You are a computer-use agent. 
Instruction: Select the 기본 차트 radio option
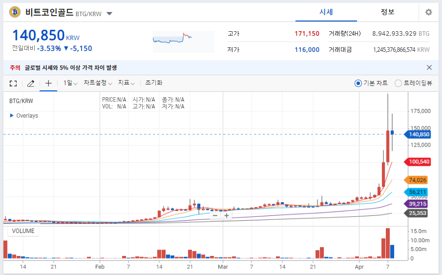click(358, 83)
